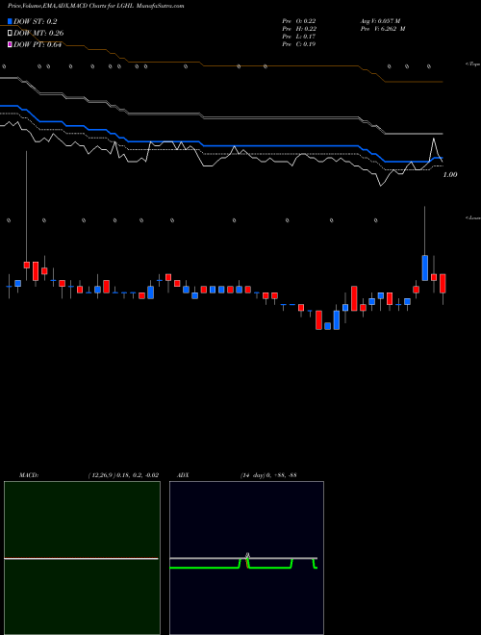Open the green MACD indicator panel
481x635 pixels.
point(82,558)
